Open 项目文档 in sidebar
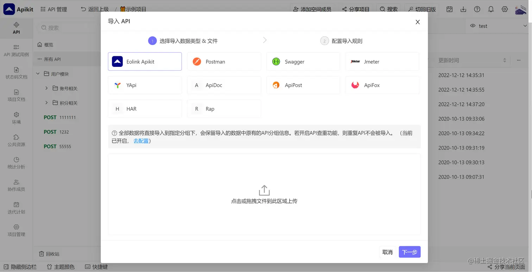 [16, 96]
